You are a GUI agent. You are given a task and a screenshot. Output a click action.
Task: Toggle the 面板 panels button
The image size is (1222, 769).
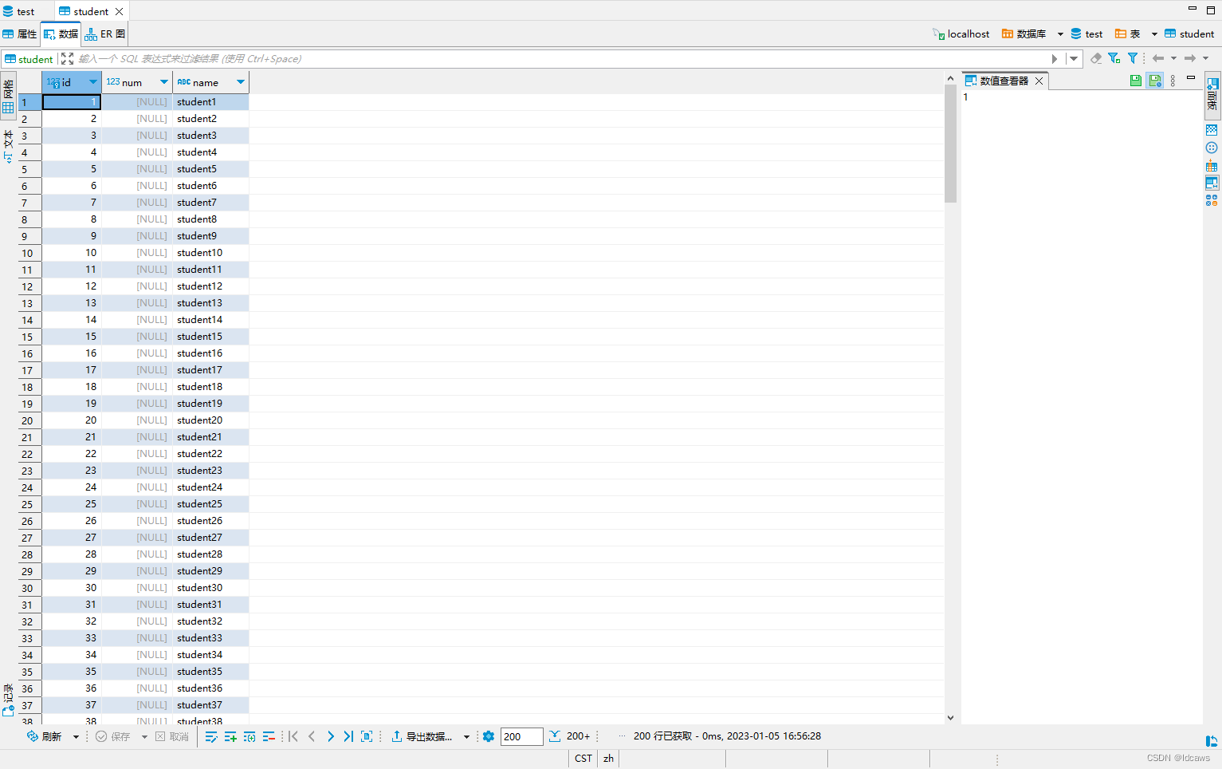click(x=1212, y=94)
